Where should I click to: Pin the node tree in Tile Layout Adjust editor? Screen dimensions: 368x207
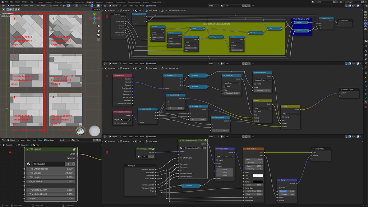point(253,6)
